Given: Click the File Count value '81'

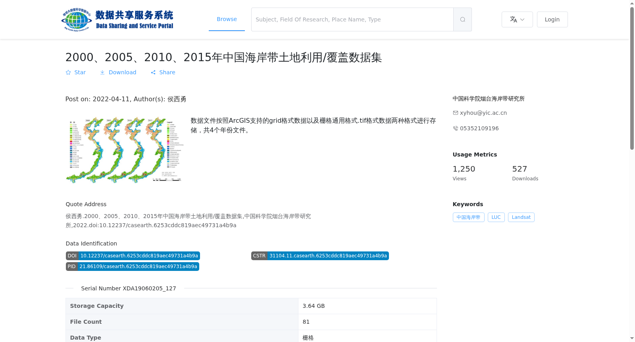Looking at the screenshot, I should click(367, 322).
